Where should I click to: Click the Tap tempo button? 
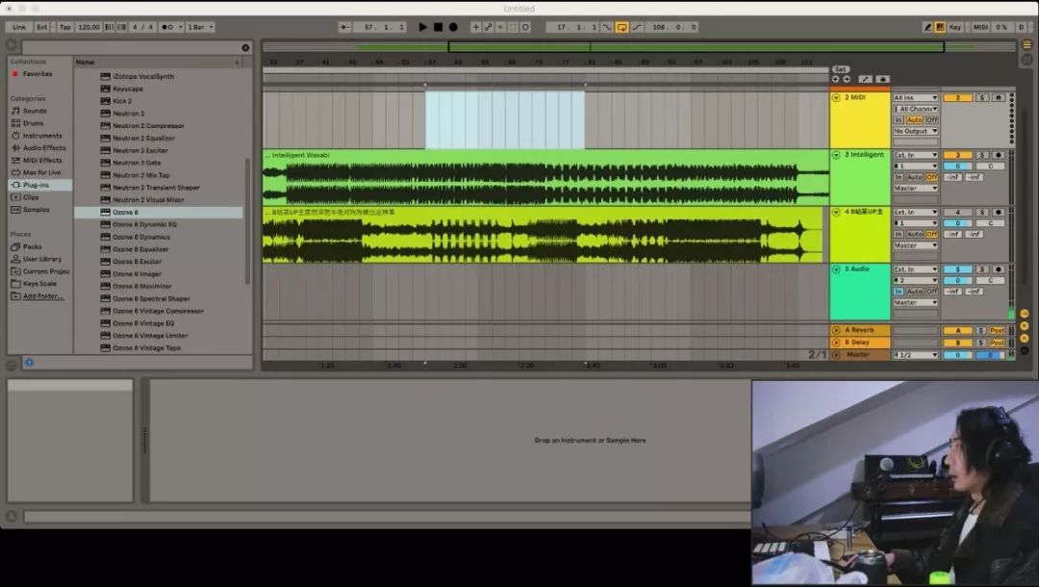65,27
